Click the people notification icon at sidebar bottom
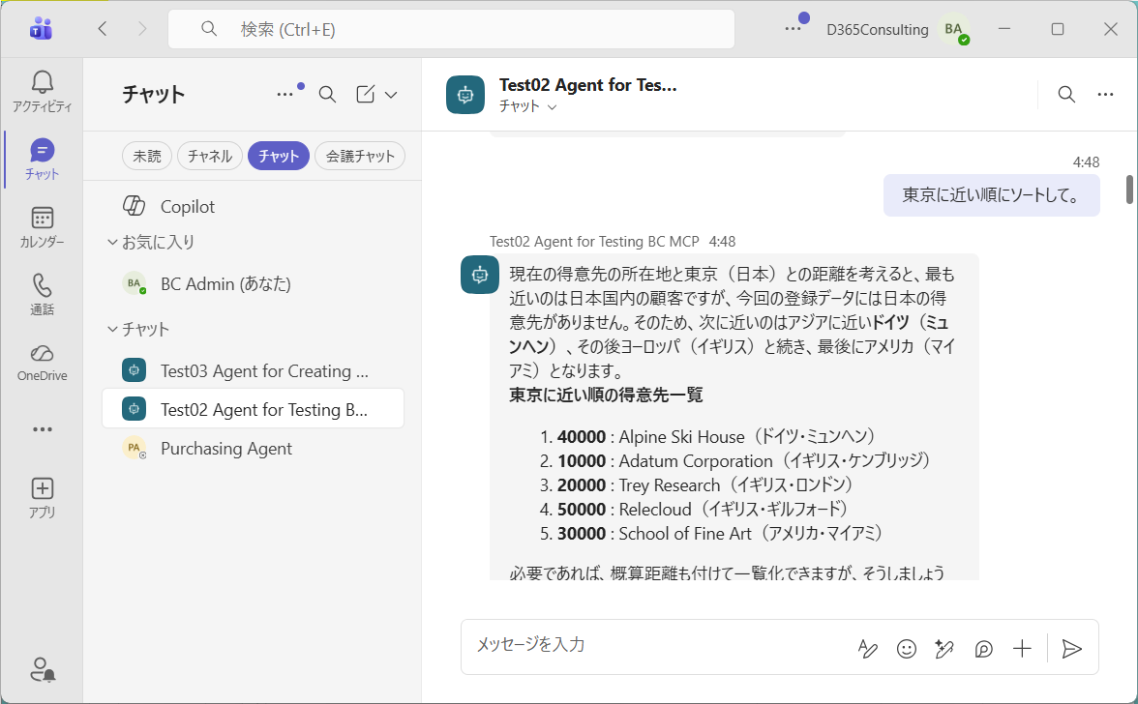This screenshot has width=1138, height=704. pos(43,669)
